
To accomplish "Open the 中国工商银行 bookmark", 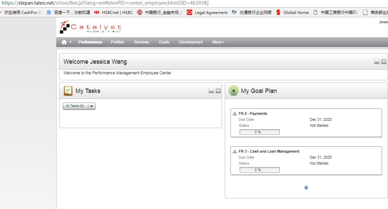I will 336,12.
